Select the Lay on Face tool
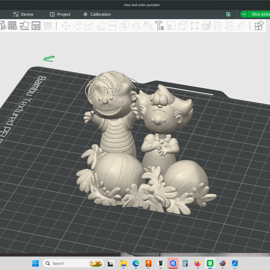 pyautogui.click(x=101, y=26)
